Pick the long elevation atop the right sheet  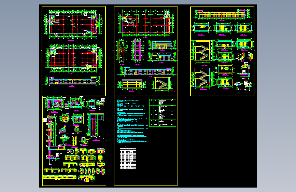[222, 14]
